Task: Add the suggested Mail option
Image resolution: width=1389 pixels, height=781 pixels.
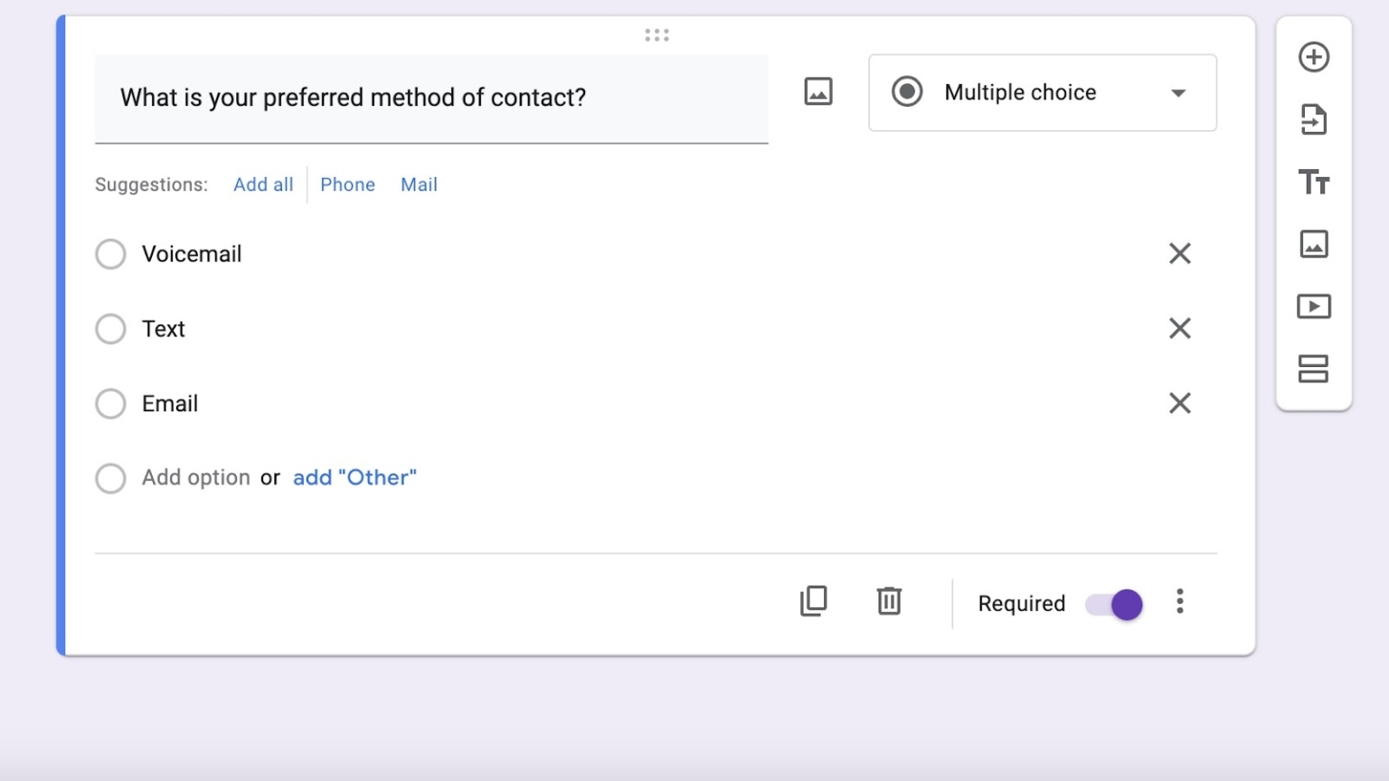Action: pos(419,184)
